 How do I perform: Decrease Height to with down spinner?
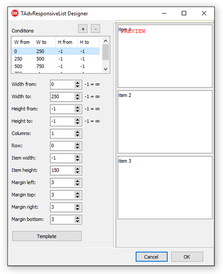point(77,123)
